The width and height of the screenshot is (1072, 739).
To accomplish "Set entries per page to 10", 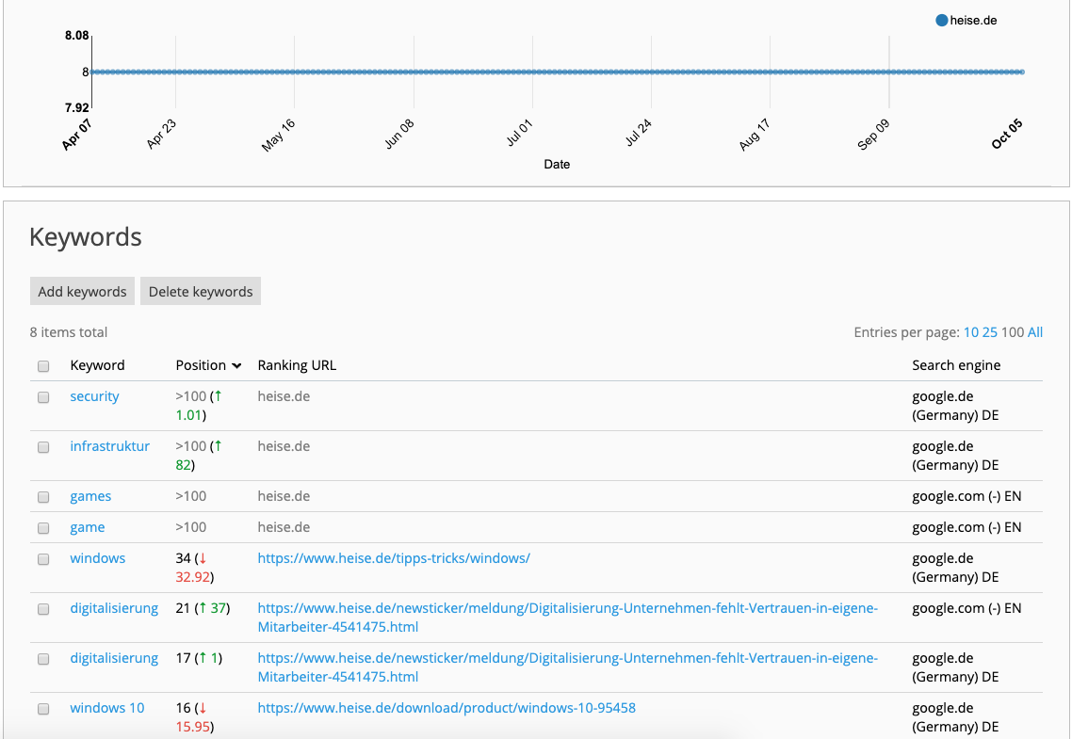I will coord(971,332).
